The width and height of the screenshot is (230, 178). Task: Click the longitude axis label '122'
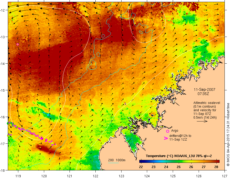point(96,176)
